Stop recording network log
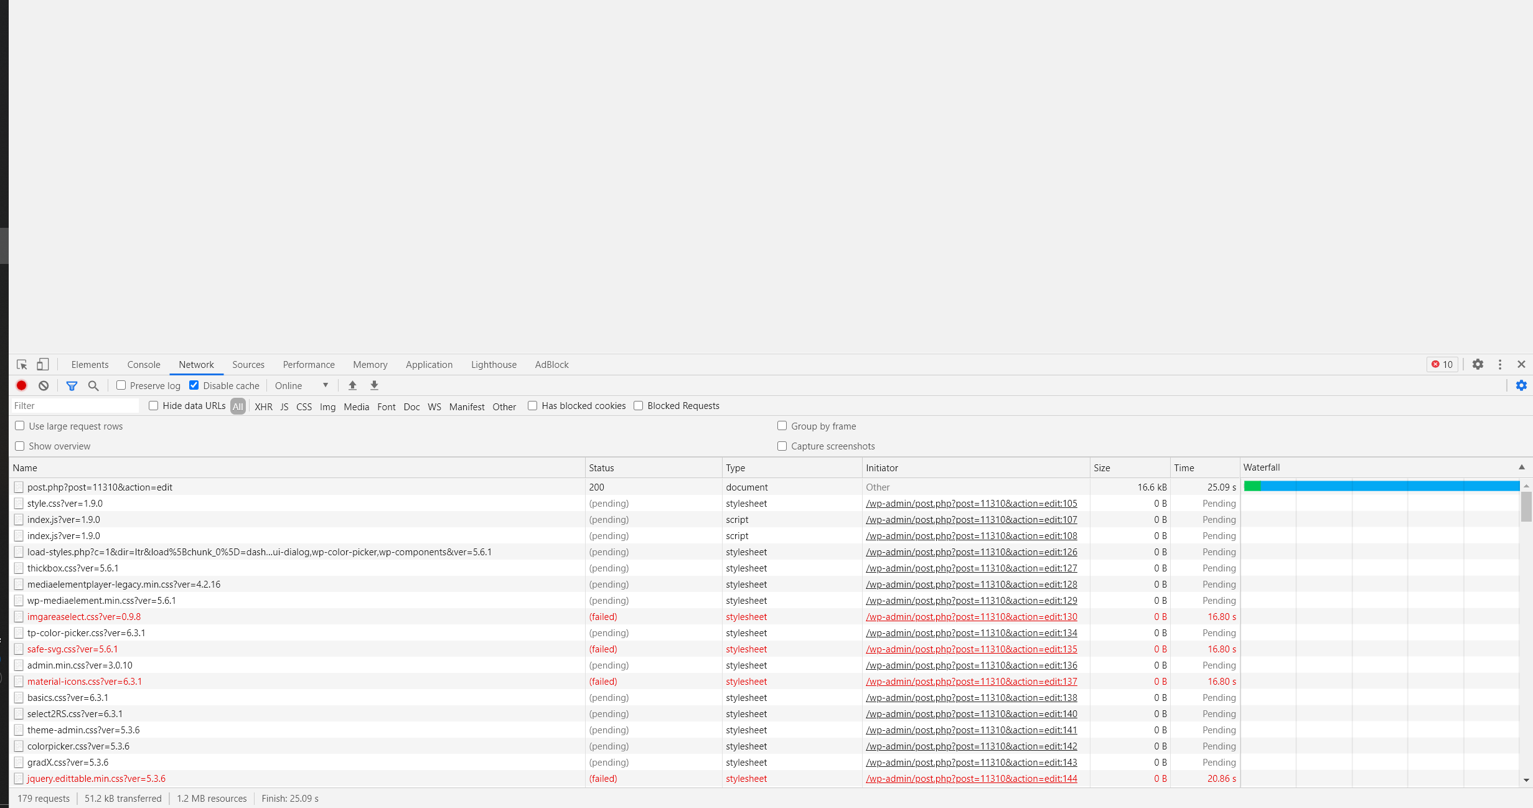This screenshot has height=808, width=1533. tap(21, 385)
